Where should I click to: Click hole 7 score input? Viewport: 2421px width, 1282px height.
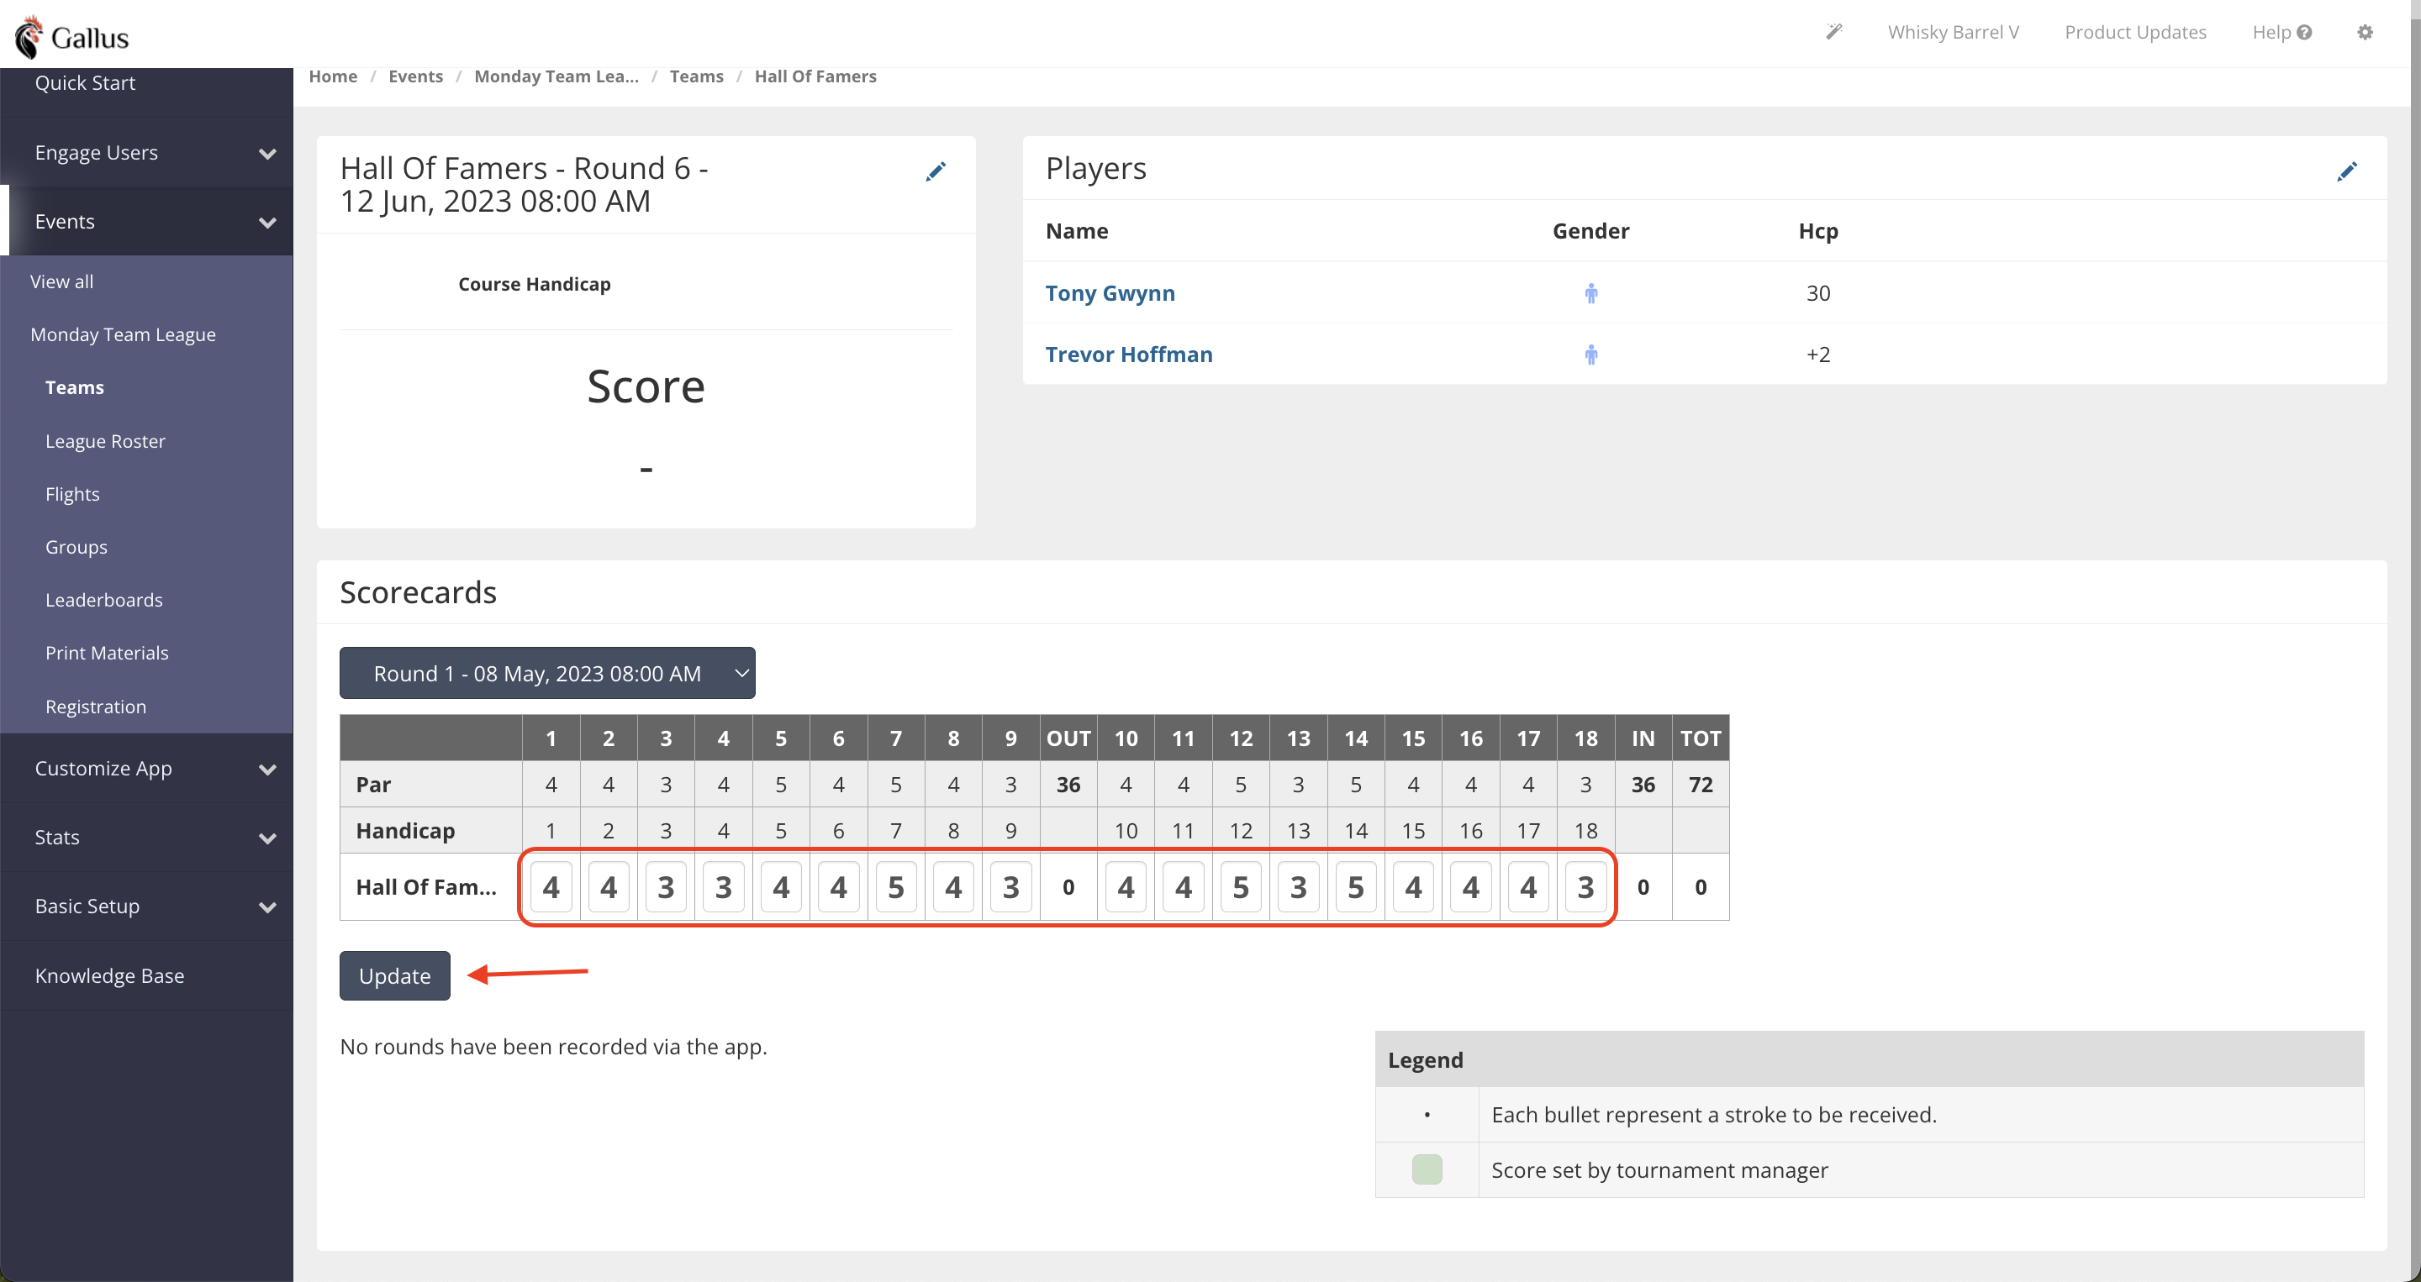point(895,886)
